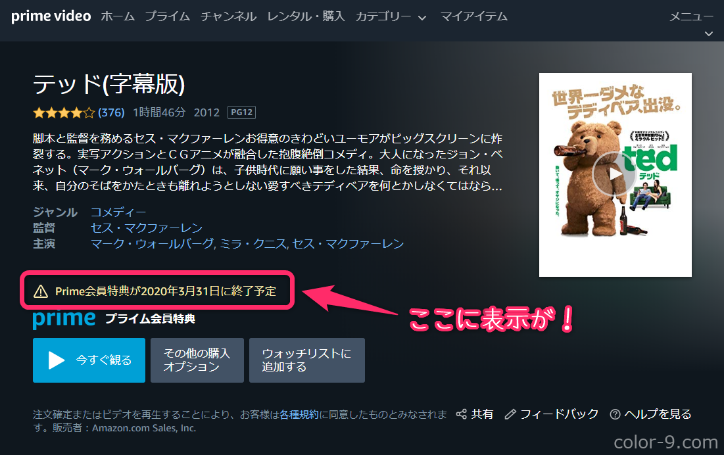The image size is (724, 455).
Task: Click the 今すぐ観る button
Action: click(89, 360)
